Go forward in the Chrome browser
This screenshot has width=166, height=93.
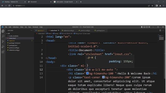coord(6,6)
